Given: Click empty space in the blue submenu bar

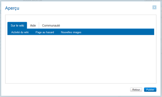Looking at the screenshot, I should 118,32.
